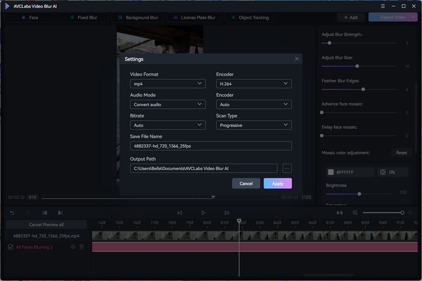The height and width of the screenshot is (281, 422).
Task: Delete the All Faces Blurring 2 track
Action: [x=82, y=247]
